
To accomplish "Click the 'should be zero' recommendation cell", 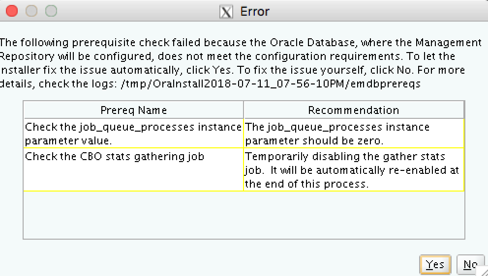I will (353, 133).
